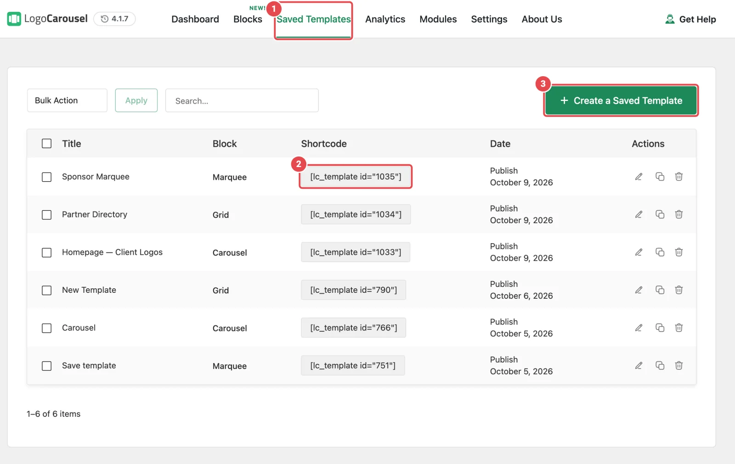Screen dimensions: 735x464
Task: Edit Homepage — Client Logos template
Action: [639, 252]
